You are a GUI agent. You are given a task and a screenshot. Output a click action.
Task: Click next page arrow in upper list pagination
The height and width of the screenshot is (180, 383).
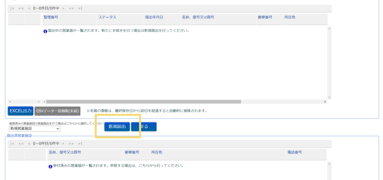point(63,8)
